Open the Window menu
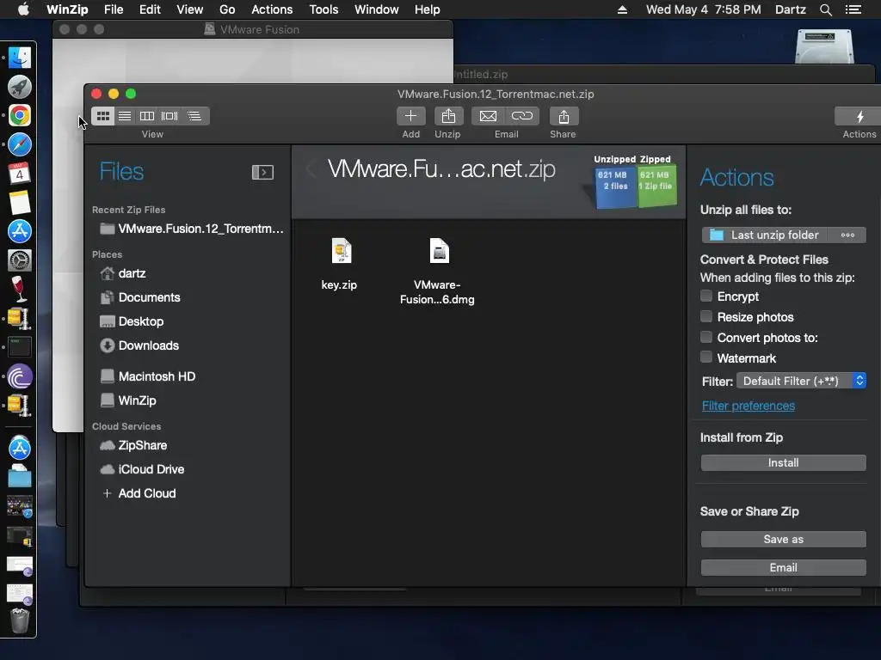 pos(377,9)
